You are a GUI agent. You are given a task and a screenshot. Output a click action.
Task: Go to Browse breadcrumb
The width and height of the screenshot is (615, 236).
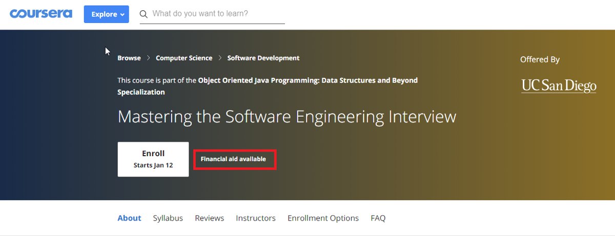[x=129, y=58]
